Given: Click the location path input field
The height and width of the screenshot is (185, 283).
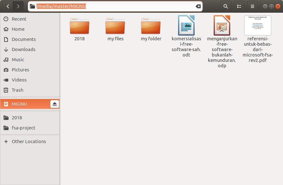Looking at the screenshot, I should (111, 6).
